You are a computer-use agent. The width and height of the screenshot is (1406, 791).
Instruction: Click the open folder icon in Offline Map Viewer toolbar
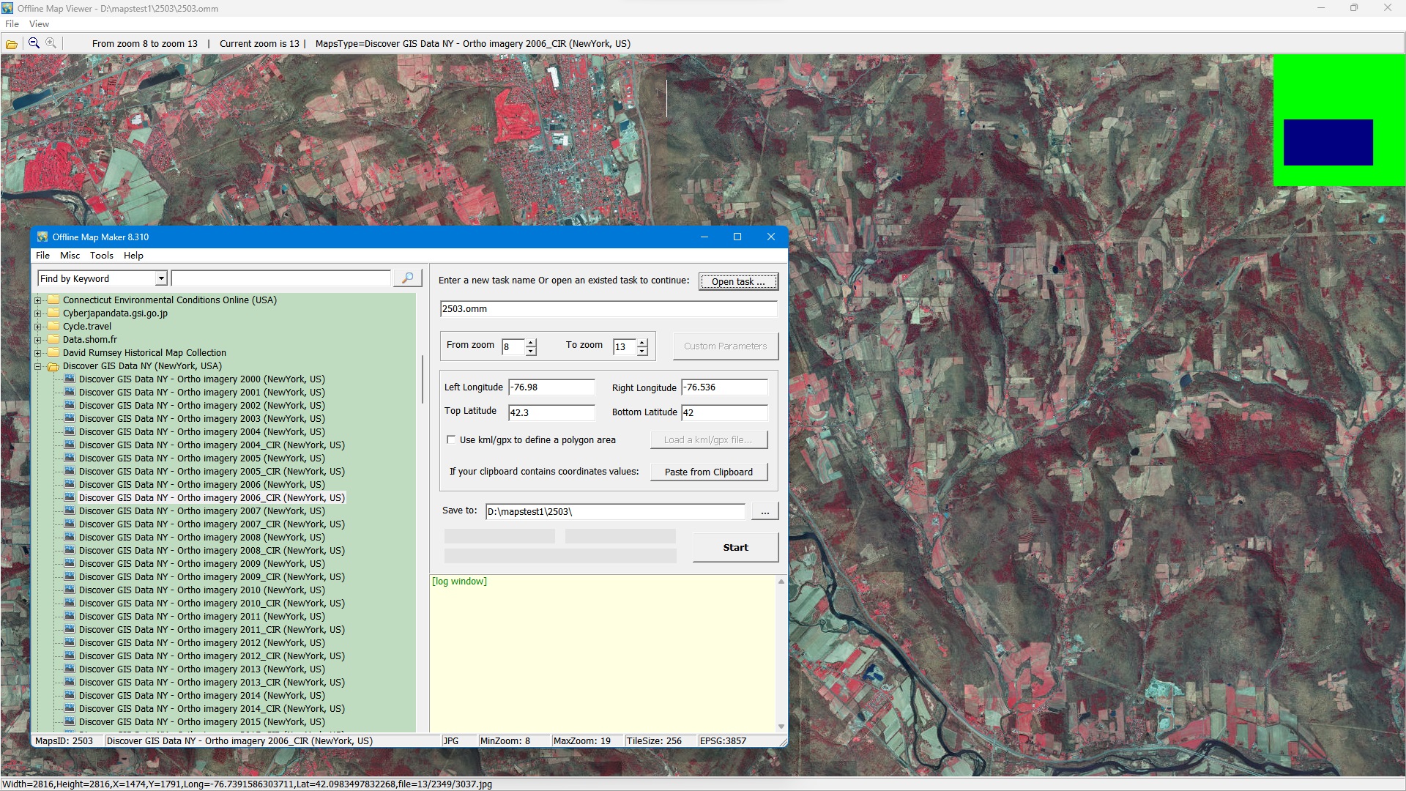(12, 44)
